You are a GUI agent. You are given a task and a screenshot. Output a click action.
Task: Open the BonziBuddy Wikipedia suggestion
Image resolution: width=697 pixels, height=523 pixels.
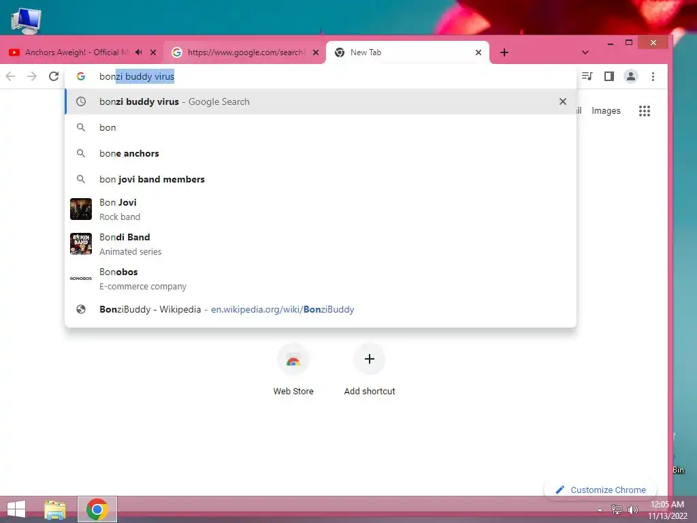[x=321, y=310]
